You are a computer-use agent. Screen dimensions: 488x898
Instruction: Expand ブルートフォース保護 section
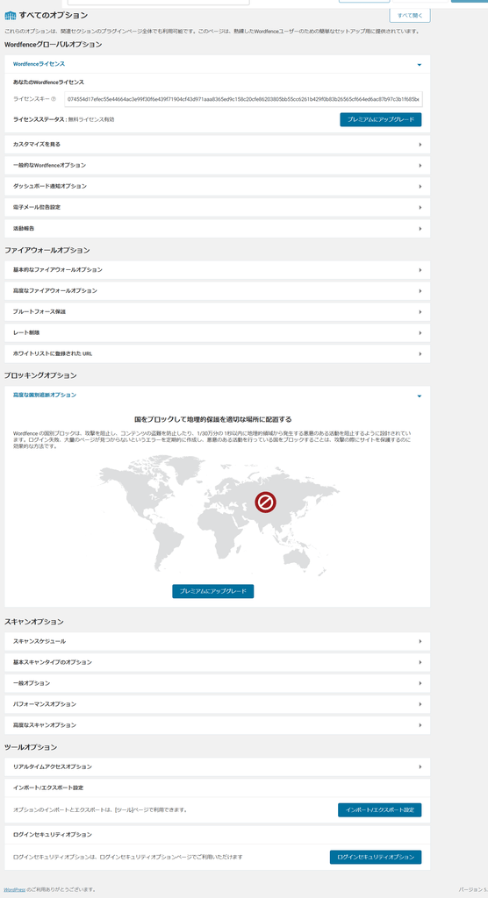(218, 311)
